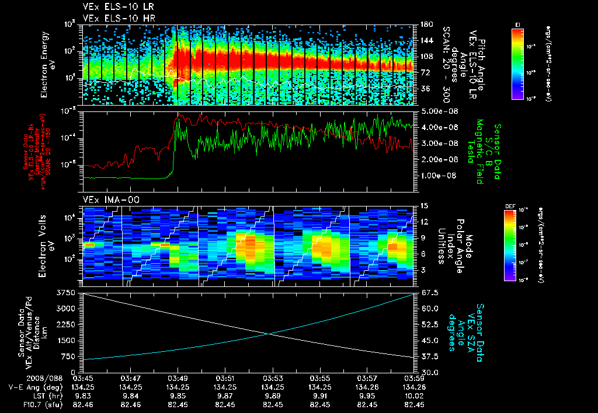This screenshot has height=413, width=598.
Task: Click the magnetic field tick "1.00e-08"
Action: 439,176
